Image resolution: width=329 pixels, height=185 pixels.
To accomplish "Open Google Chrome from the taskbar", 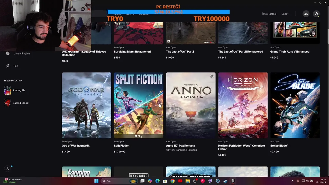I will click(172, 181).
